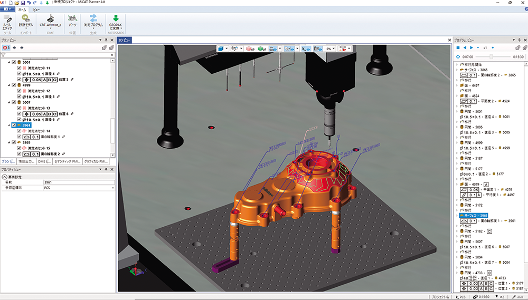
Task: Play the program simulation forward
Action: (x=470, y=47)
